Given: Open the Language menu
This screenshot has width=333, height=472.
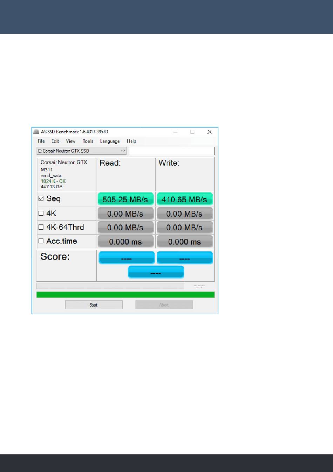Looking at the screenshot, I should tap(110, 141).
